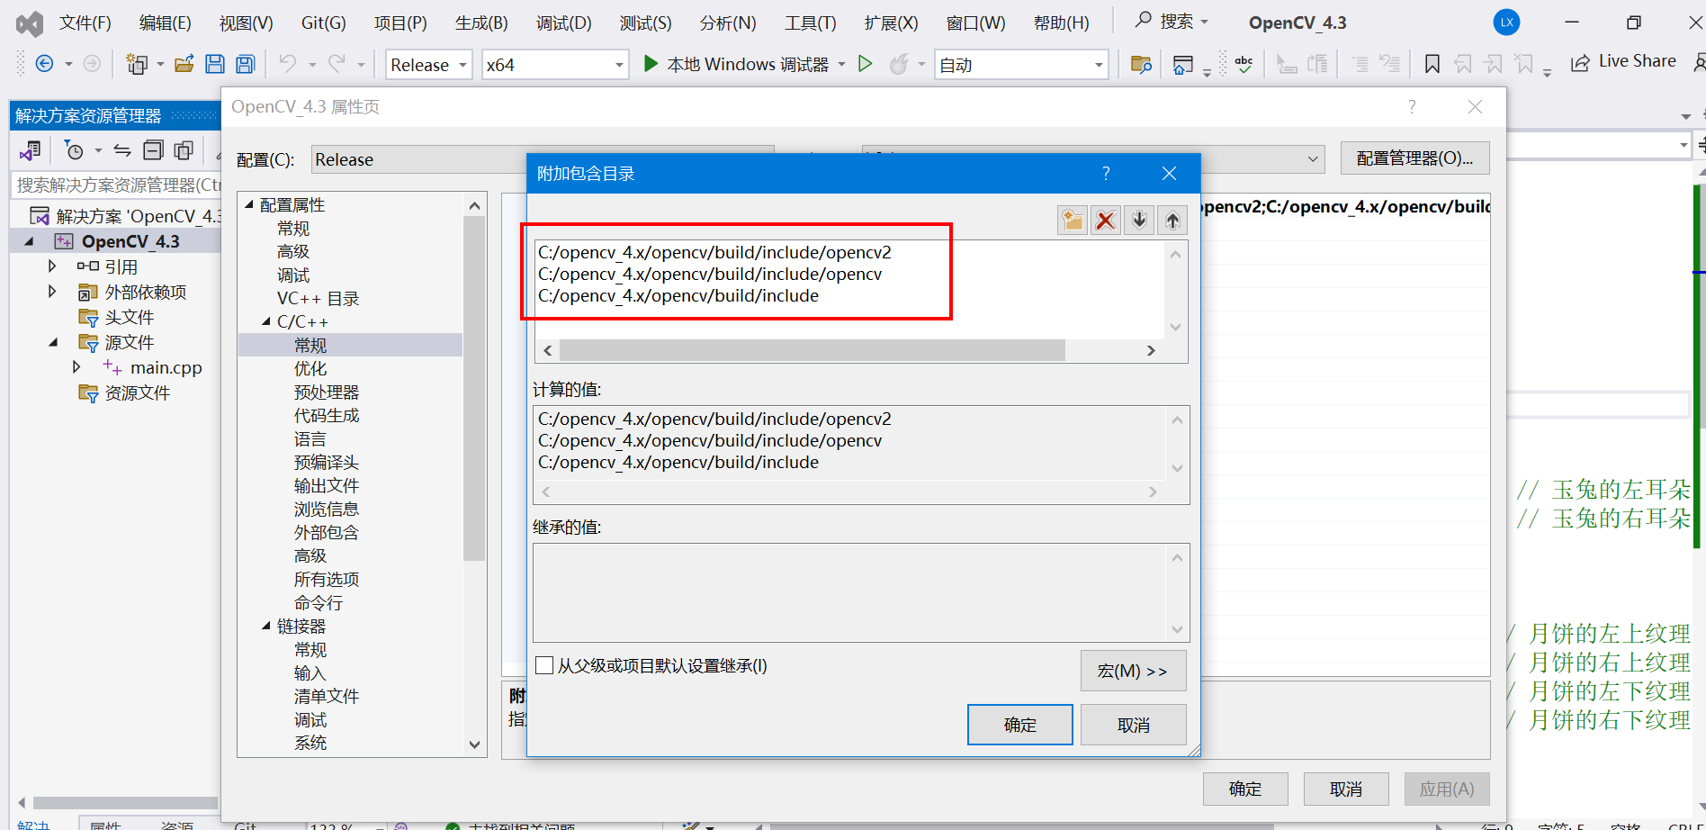Image resolution: width=1706 pixels, height=830 pixels.
Task: Click 取消 at the bottom of the property page
Action: 1346,789
